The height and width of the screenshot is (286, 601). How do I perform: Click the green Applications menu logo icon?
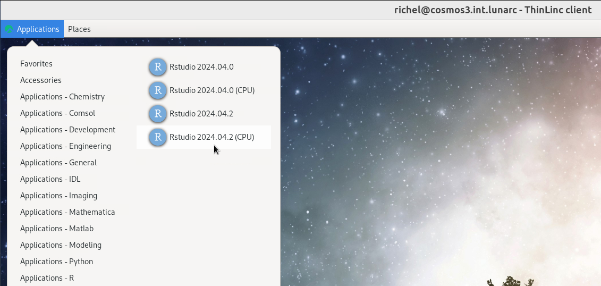click(9, 29)
